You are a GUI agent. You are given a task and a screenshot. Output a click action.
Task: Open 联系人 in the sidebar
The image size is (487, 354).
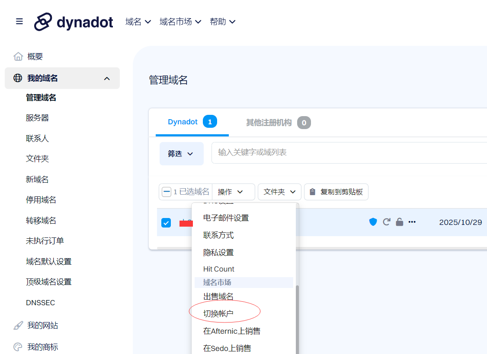37,138
